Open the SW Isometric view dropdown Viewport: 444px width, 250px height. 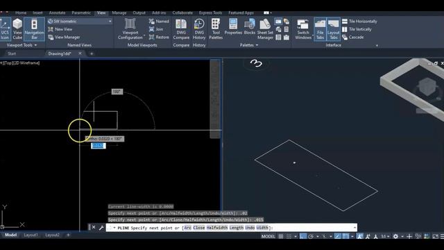(80, 22)
